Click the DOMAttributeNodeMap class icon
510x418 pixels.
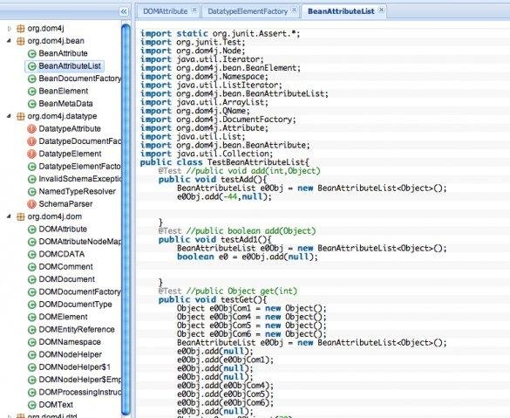[x=31, y=242]
